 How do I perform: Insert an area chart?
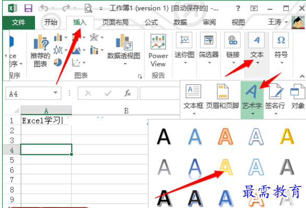76,50
